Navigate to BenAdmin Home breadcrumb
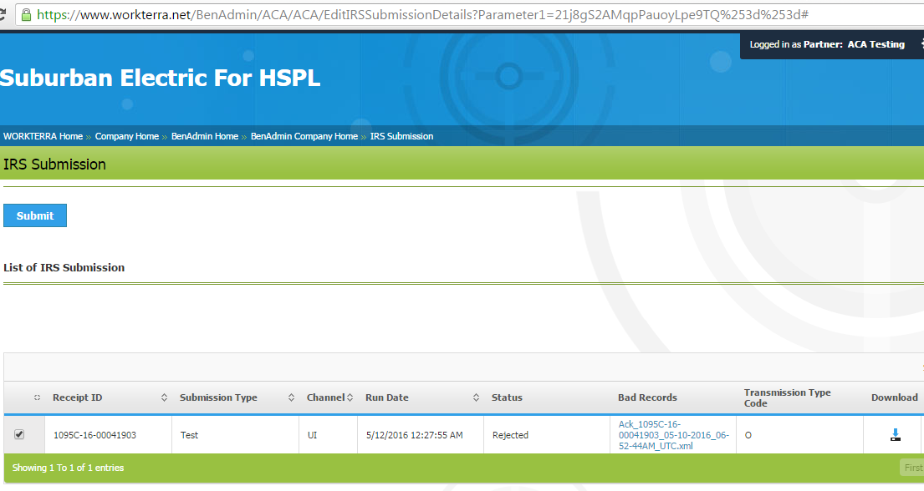Image resolution: width=924 pixels, height=491 pixels. click(205, 136)
